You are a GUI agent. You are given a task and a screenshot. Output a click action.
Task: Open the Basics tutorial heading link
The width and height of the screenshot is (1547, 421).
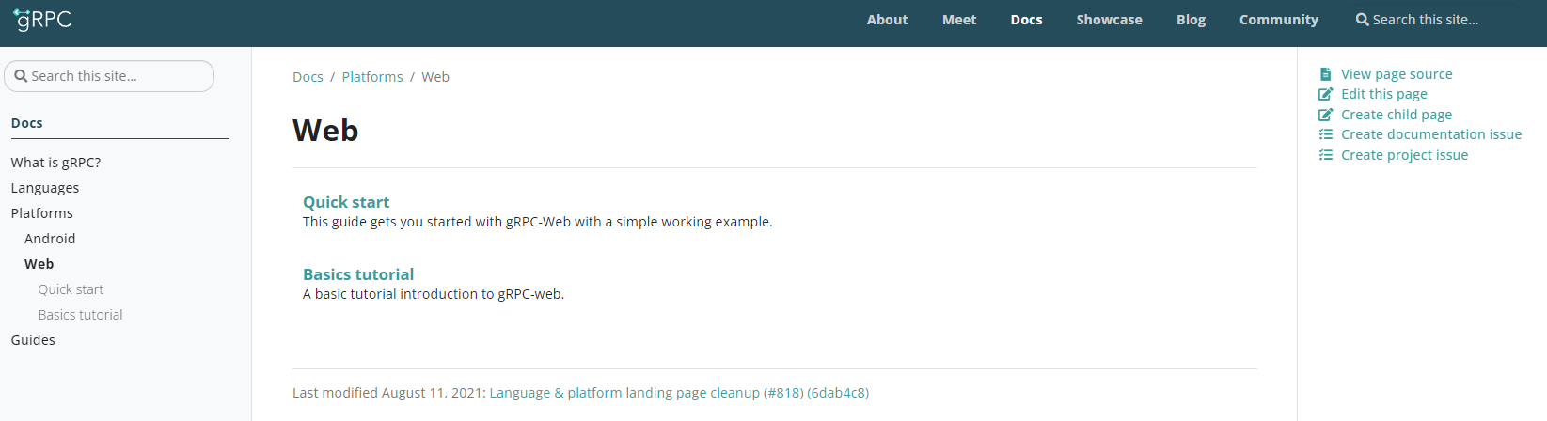(x=358, y=274)
